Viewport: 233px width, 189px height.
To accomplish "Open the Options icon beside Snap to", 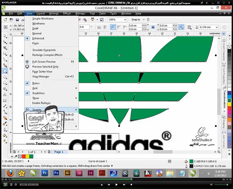I will [148, 19].
